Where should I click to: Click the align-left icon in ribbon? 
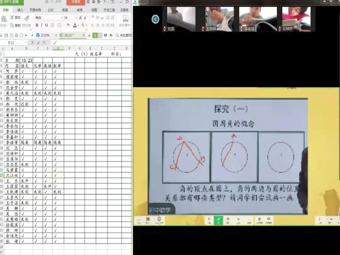pyautogui.click(x=93, y=25)
